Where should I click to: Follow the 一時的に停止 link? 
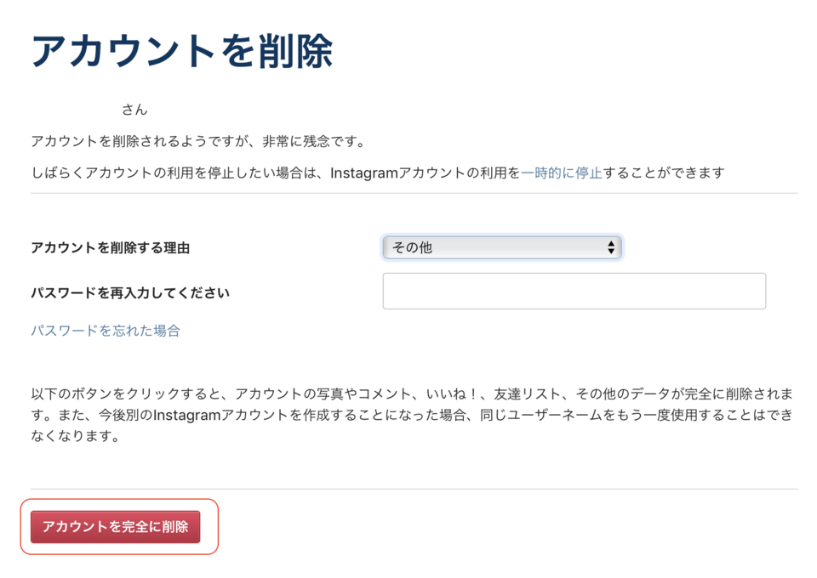561,173
